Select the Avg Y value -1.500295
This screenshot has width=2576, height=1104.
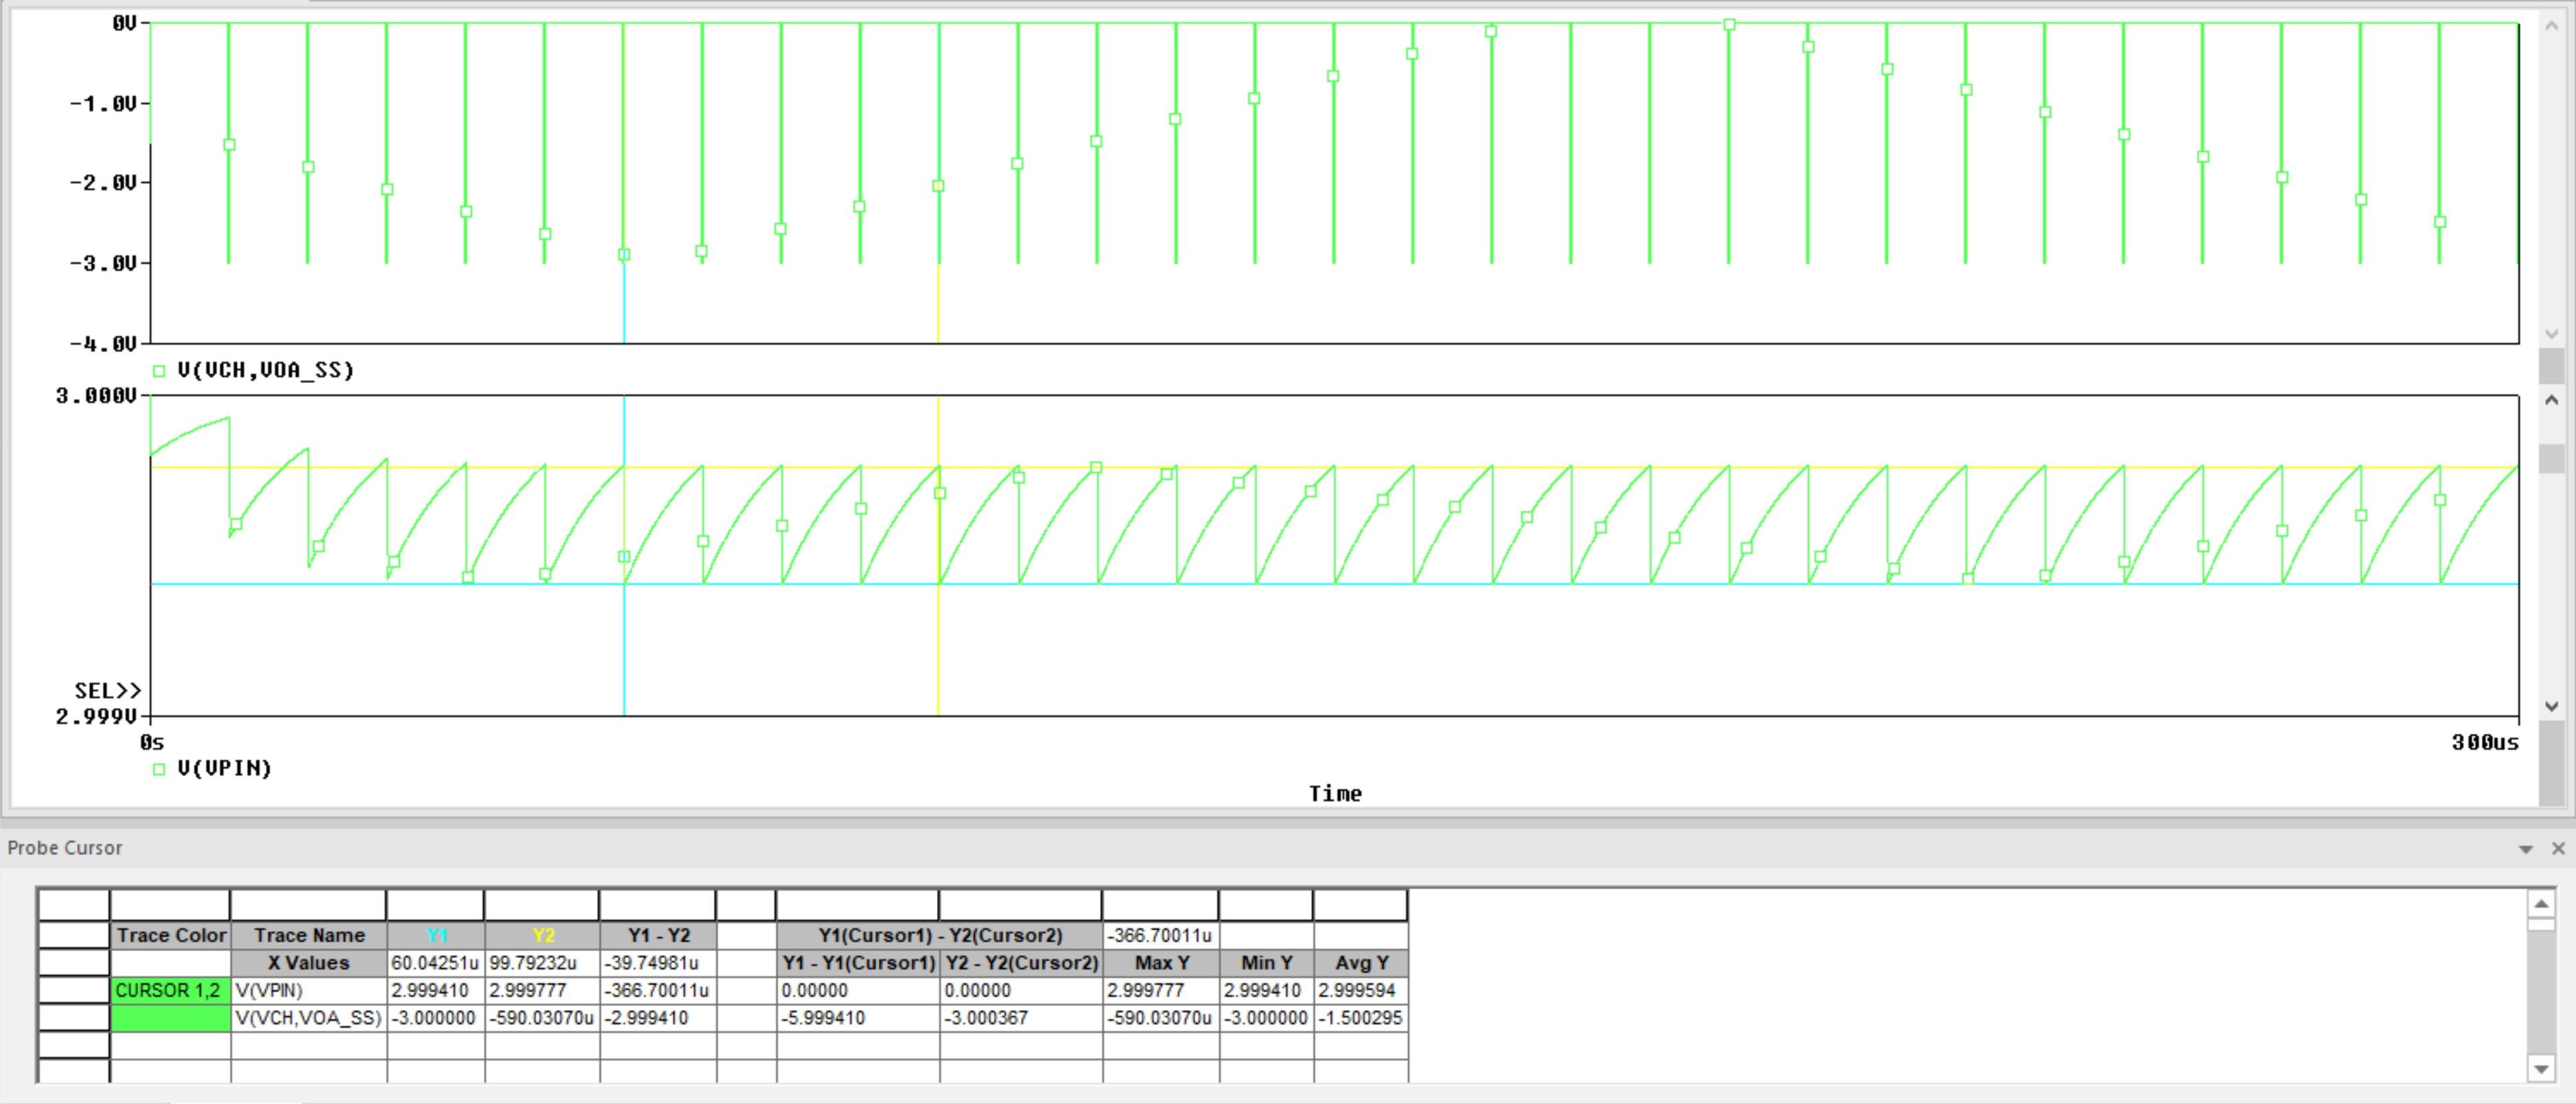(1361, 1018)
